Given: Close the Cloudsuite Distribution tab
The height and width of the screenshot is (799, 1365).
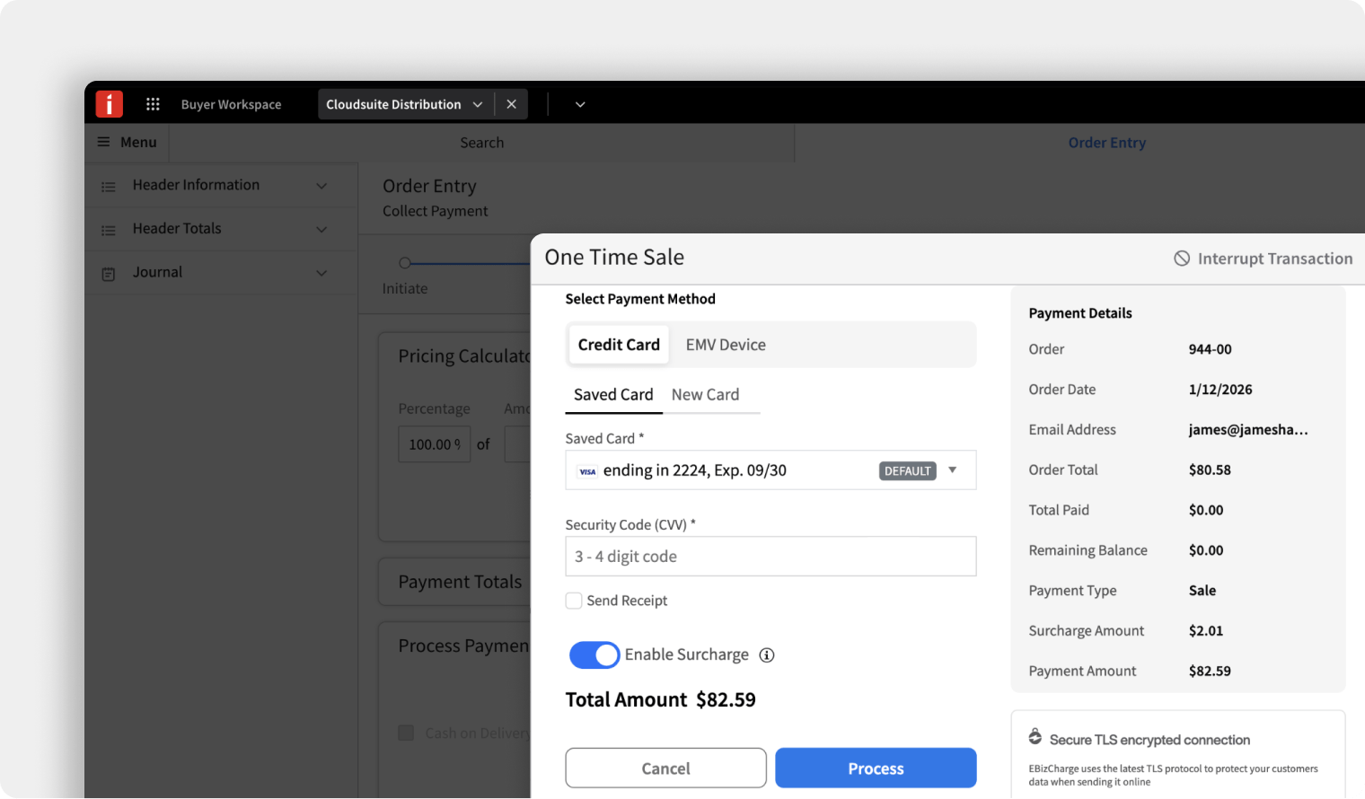Looking at the screenshot, I should 511,104.
